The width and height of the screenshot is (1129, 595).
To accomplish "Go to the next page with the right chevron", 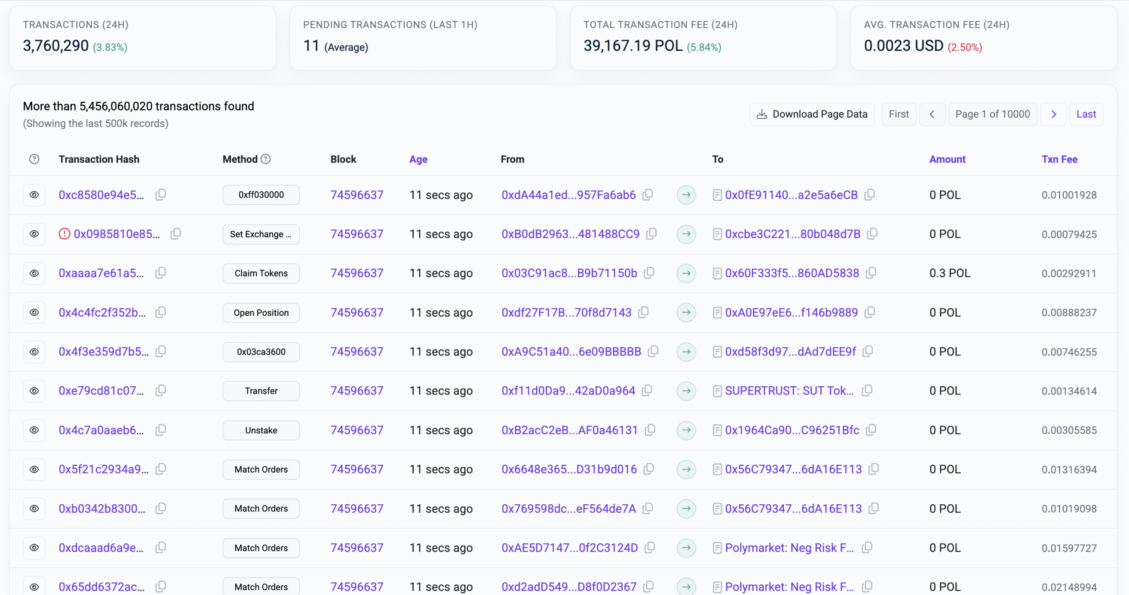I will [x=1054, y=115].
